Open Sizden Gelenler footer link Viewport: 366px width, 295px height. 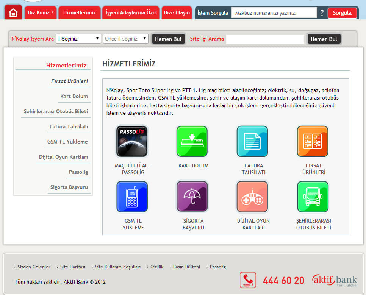(34, 267)
